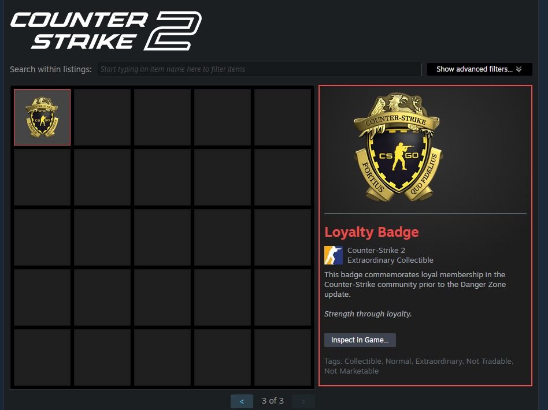
Task: Focus the search within listings field
Action: tap(260, 69)
